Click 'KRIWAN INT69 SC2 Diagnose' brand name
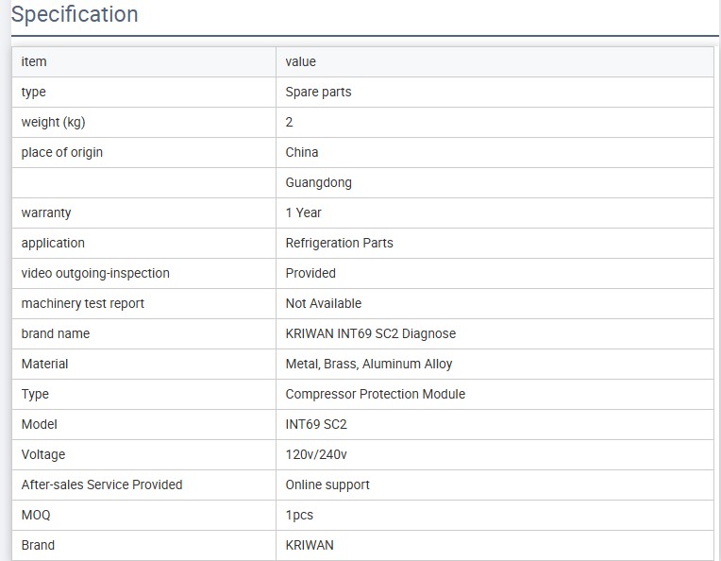Viewport: 721px width, 561px height. (x=371, y=333)
